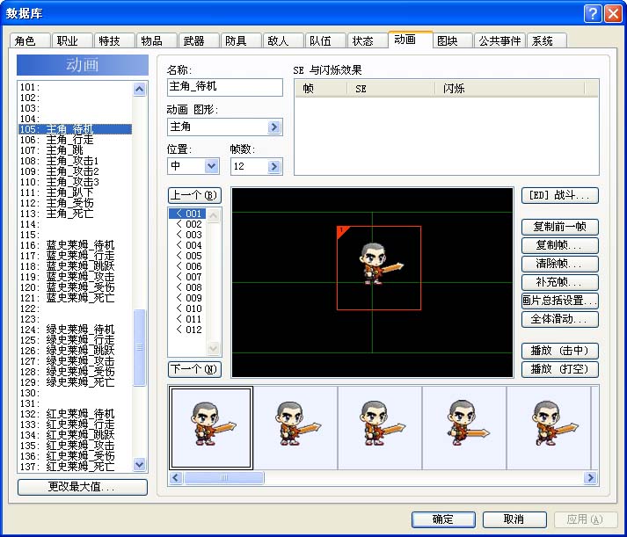The image size is (627, 537).
Task: Click cell strip scroll left arrow
Action: (176, 478)
